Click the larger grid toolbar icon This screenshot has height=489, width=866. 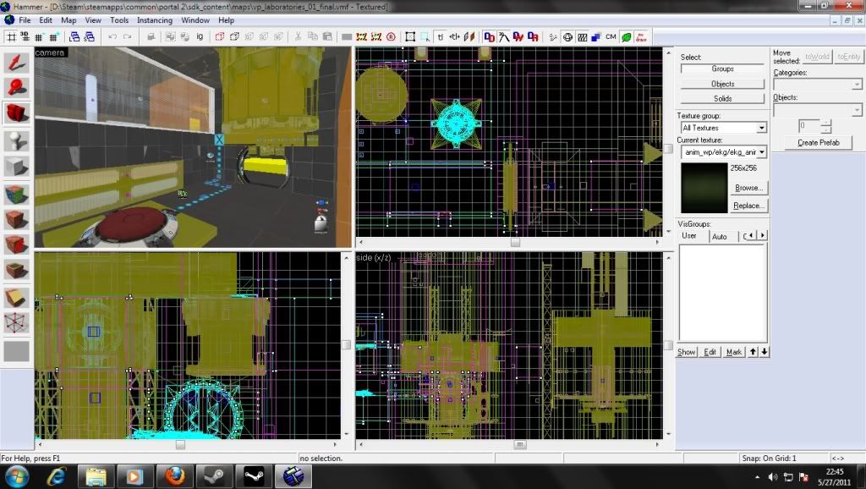(53, 37)
